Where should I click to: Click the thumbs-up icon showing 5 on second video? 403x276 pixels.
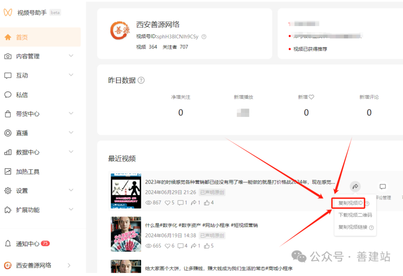click(207, 246)
